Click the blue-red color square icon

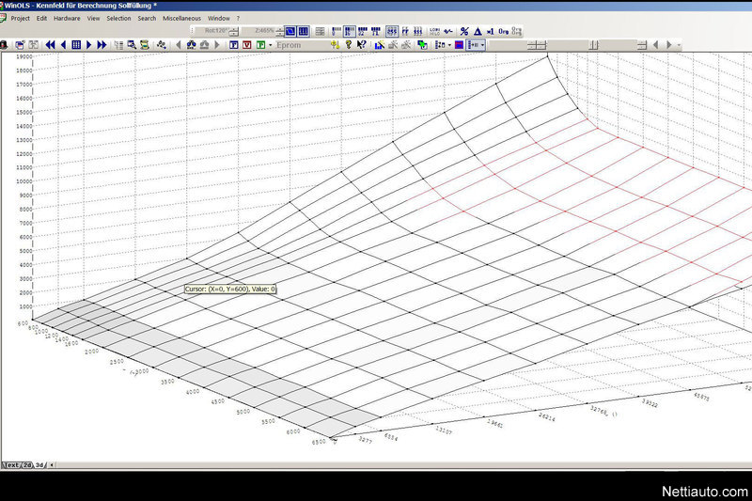[x=459, y=44]
